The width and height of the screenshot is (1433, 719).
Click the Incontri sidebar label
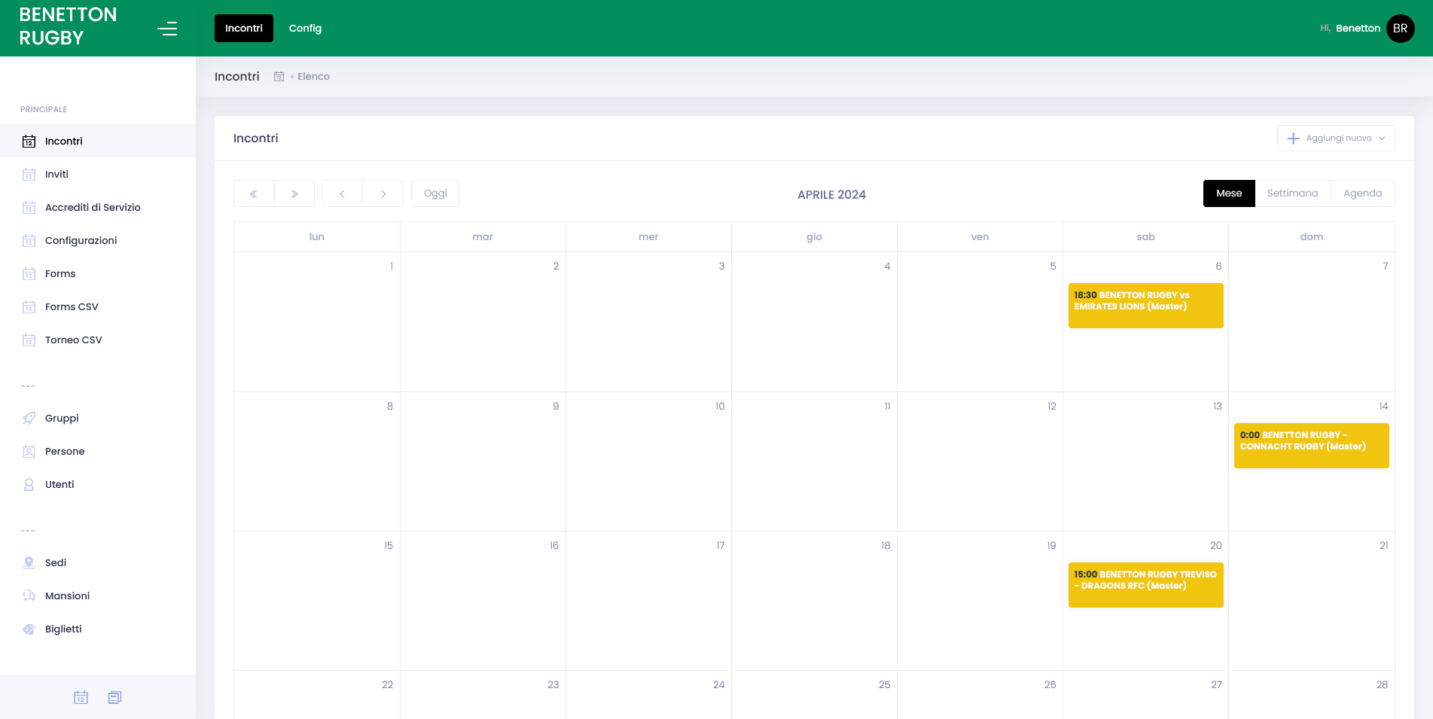tap(64, 141)
